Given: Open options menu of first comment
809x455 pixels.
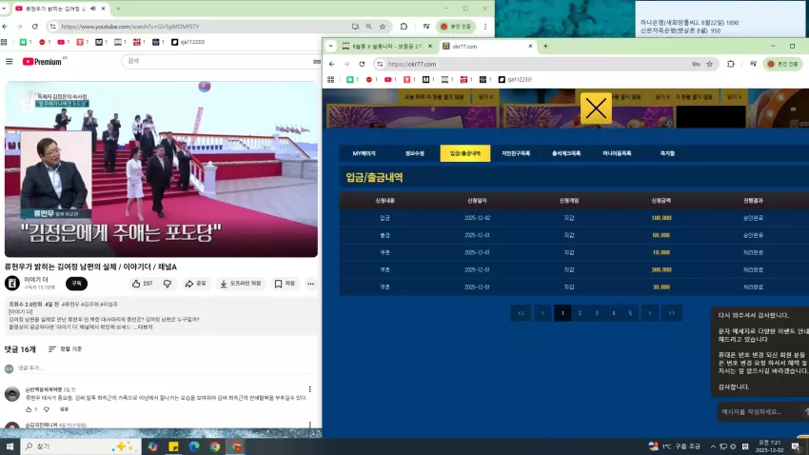Looking at the screenshot, I should click(309, 389).
